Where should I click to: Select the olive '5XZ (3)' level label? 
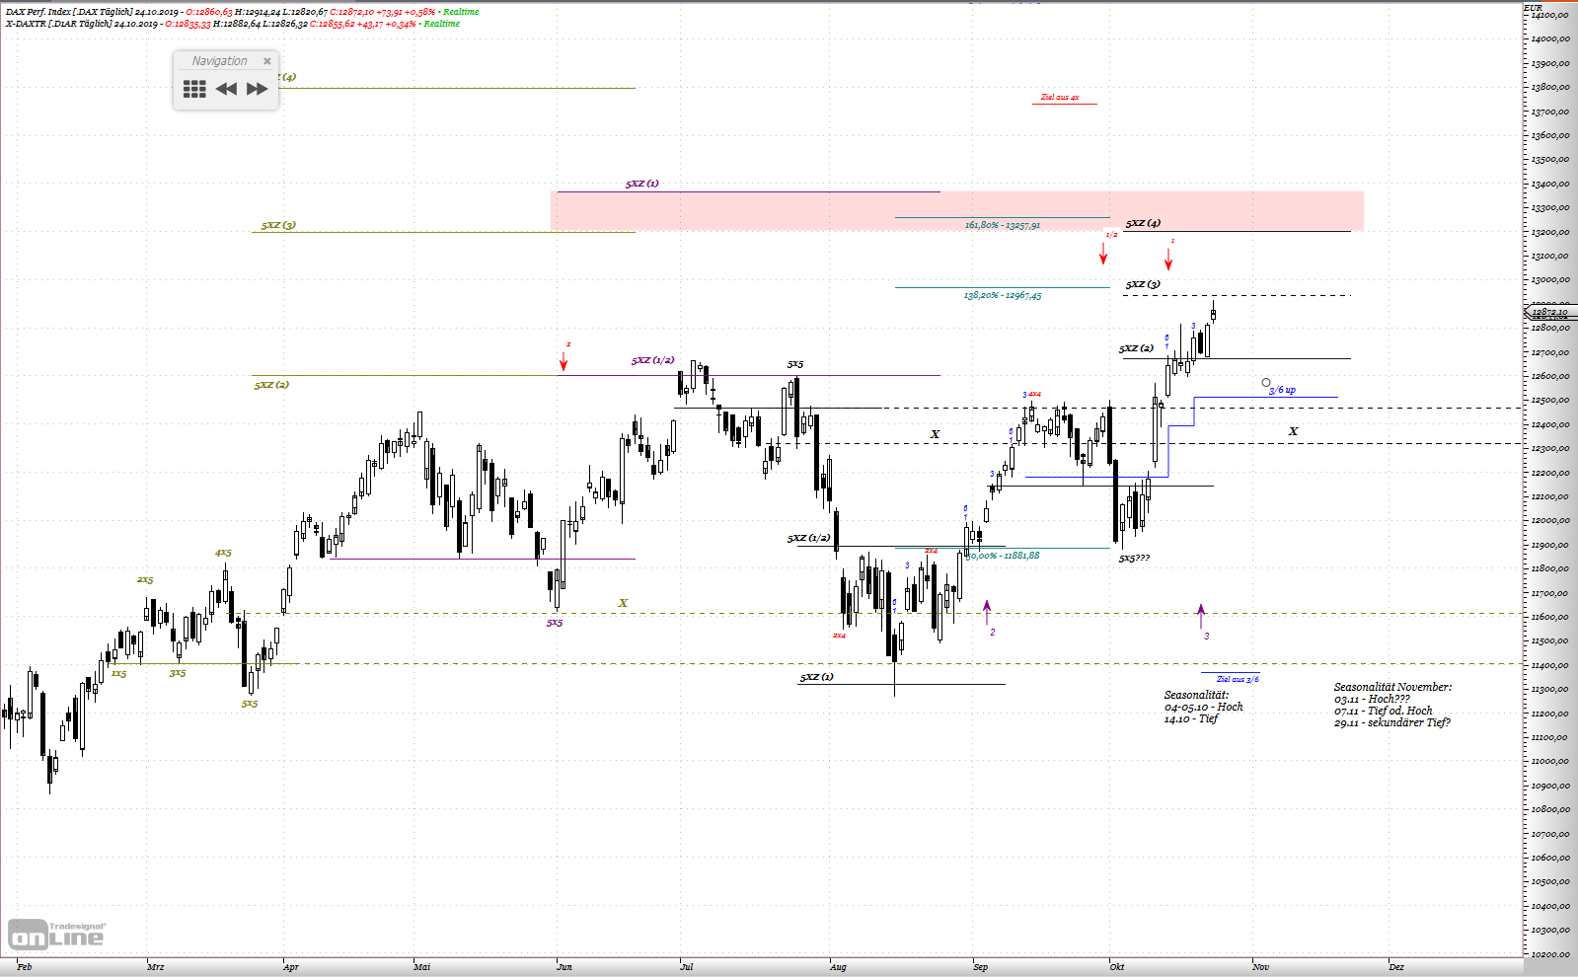pyautogui.click(x=278, y=225)
